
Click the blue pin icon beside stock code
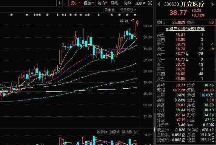click(x=159, y=4)
